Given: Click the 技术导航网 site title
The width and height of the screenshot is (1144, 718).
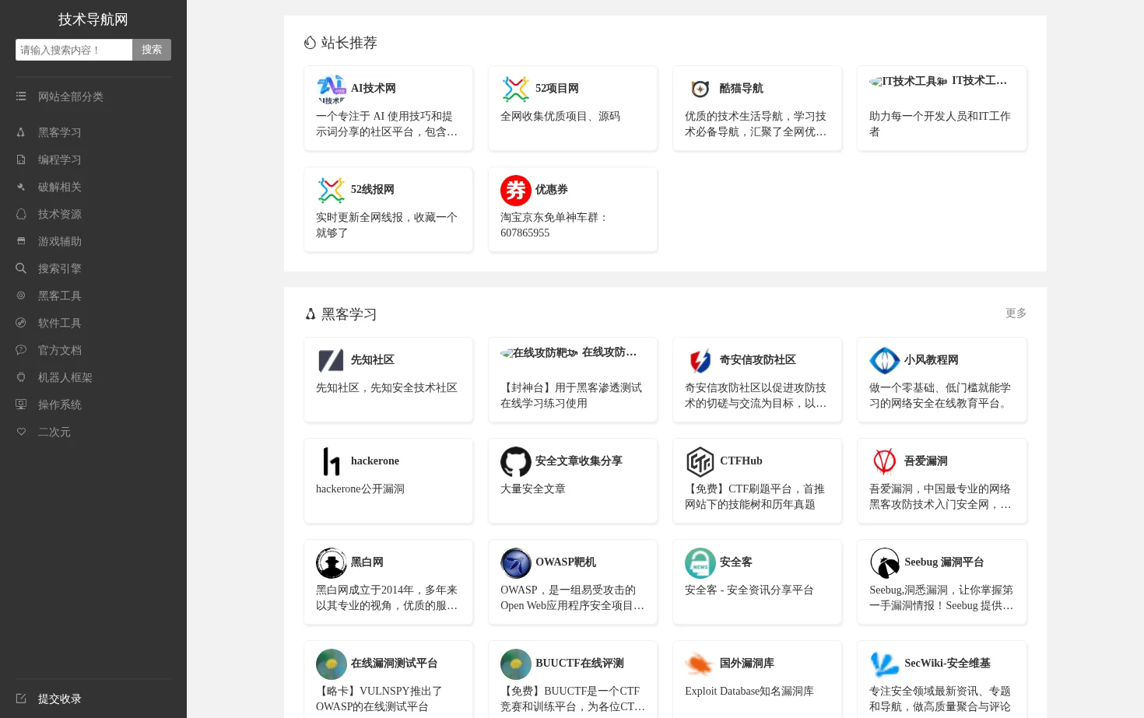Looking at the screenshot, I should (x=93, y=19).
